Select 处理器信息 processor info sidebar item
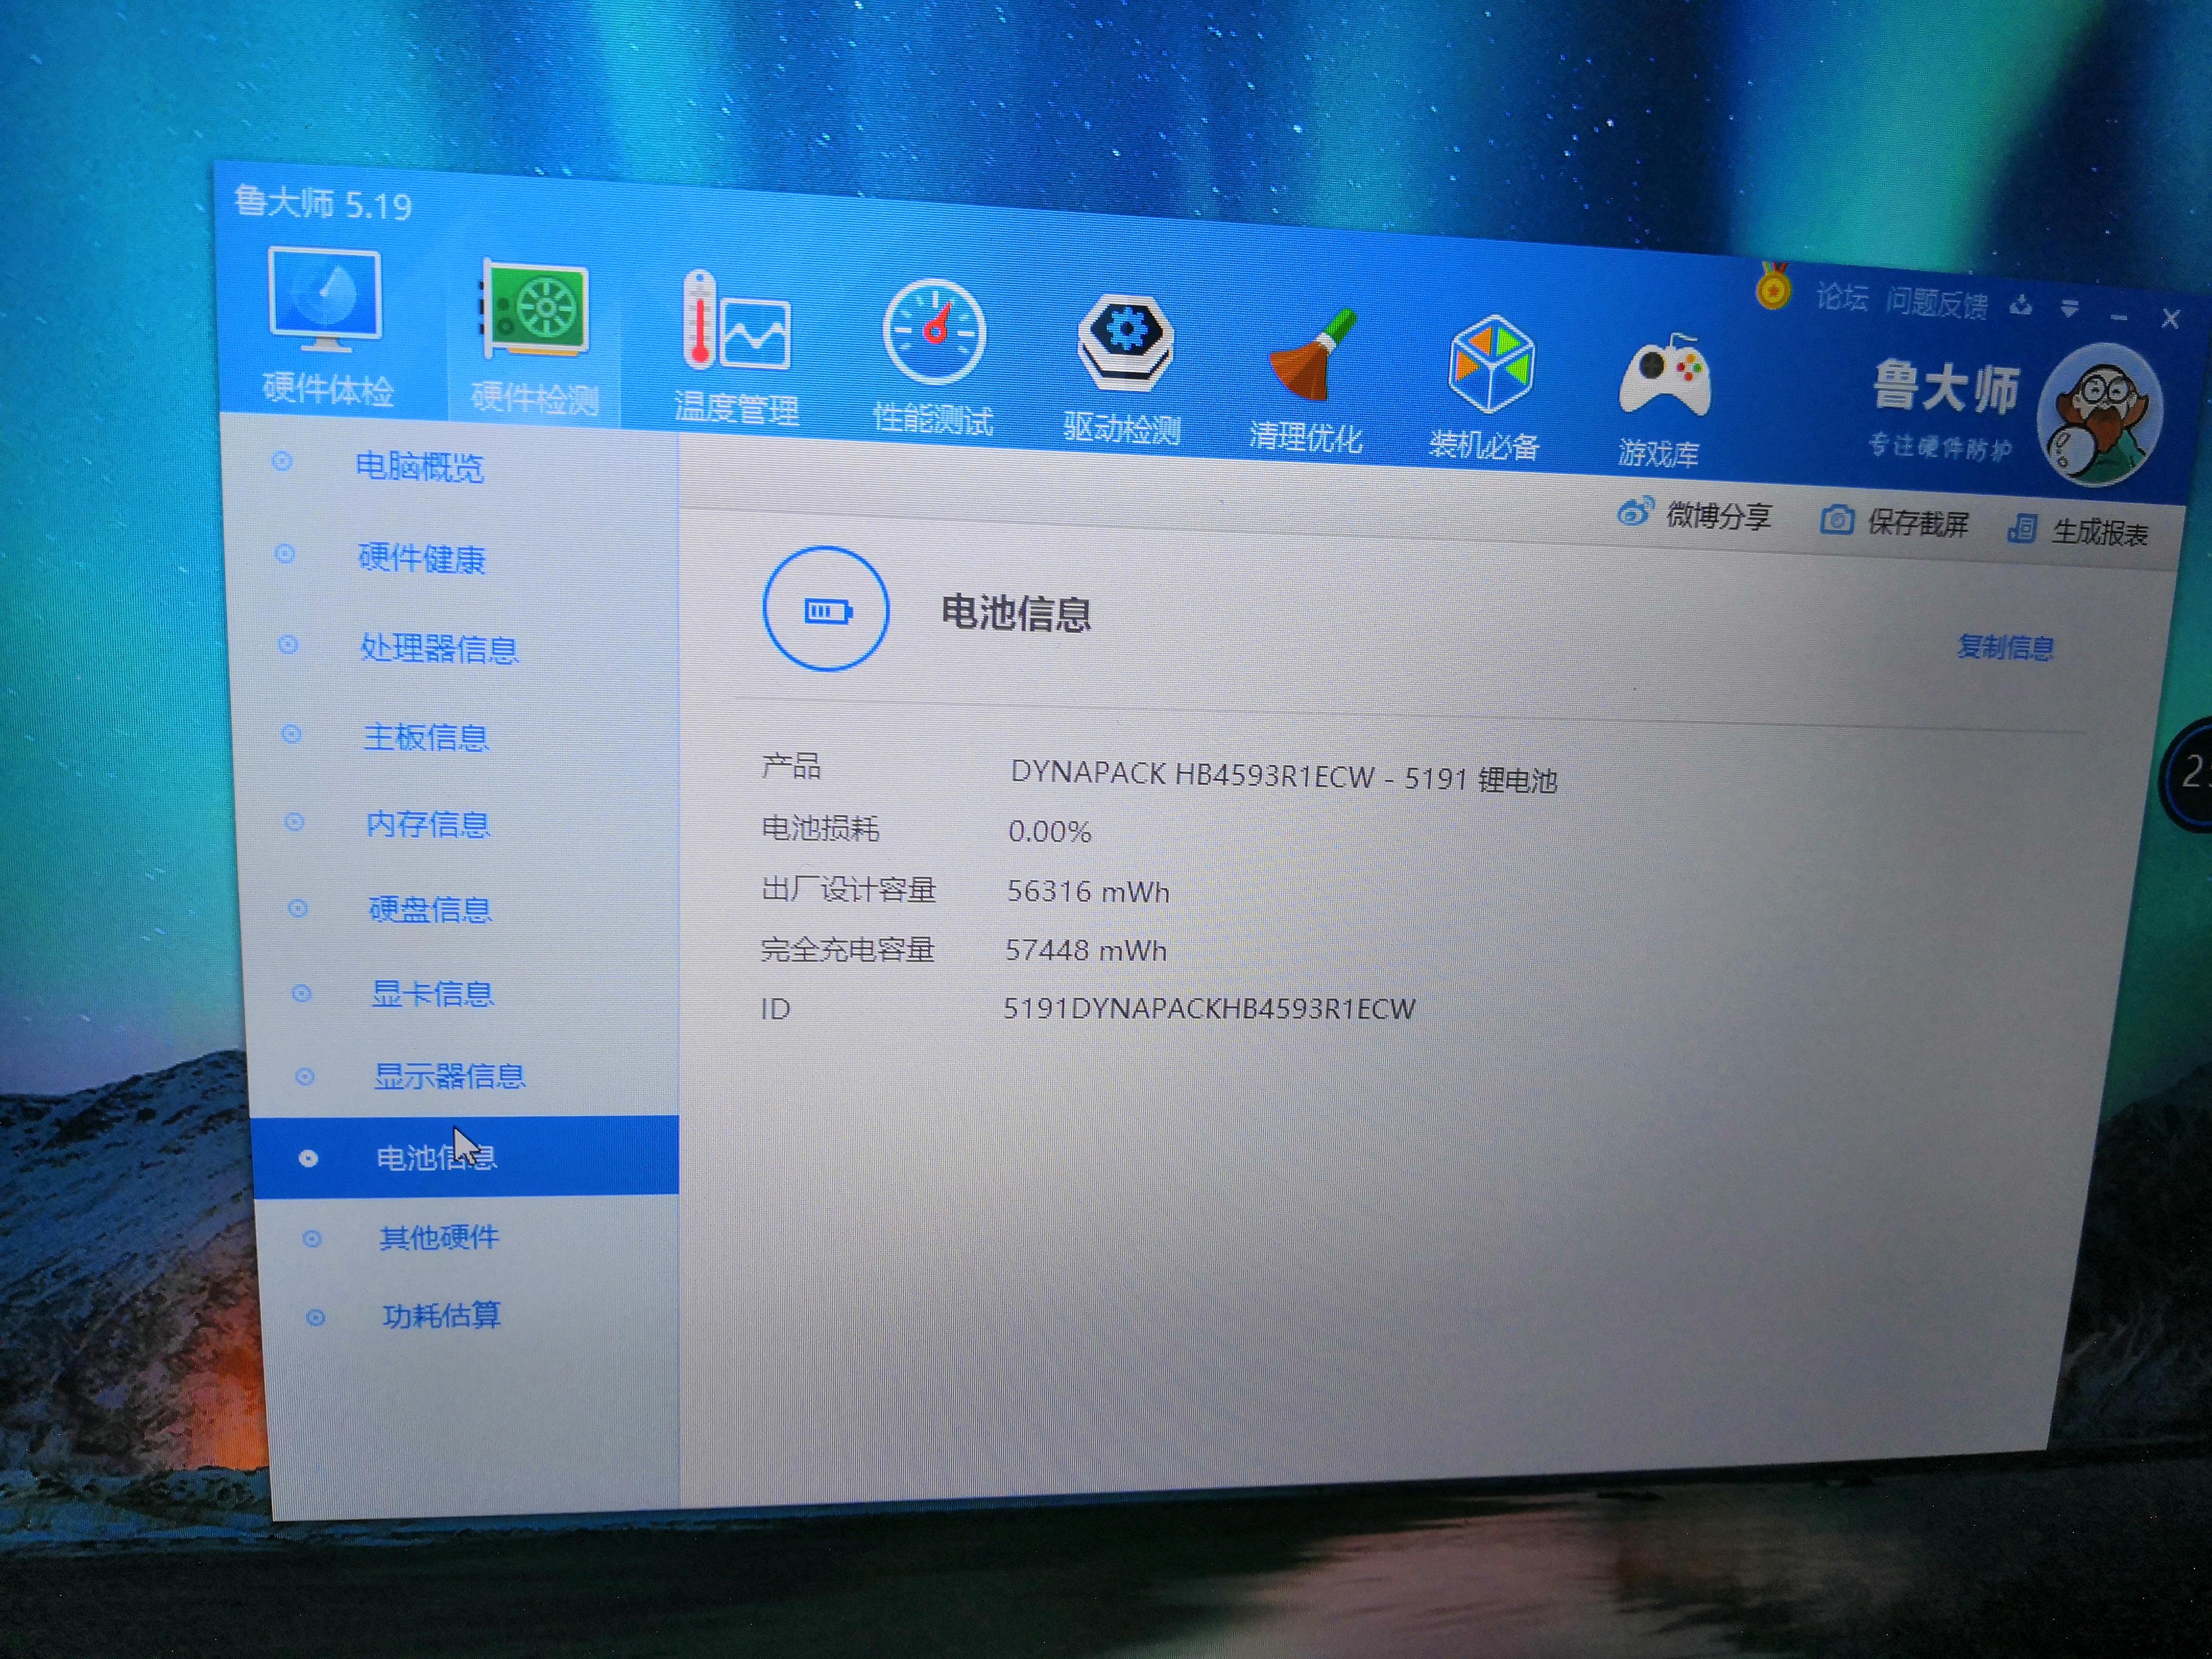 click(x=439, y=649)
